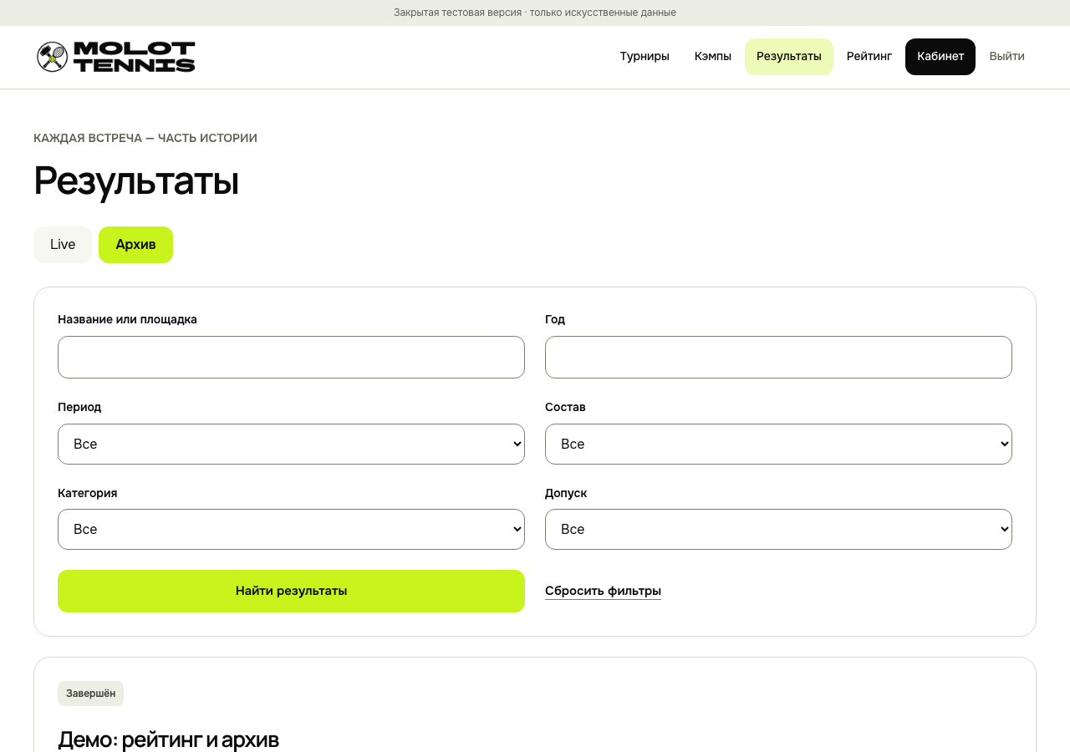This screenshot has height=752, width=1070.
Task: Switch to the Live tab
Action: (63, 245)
